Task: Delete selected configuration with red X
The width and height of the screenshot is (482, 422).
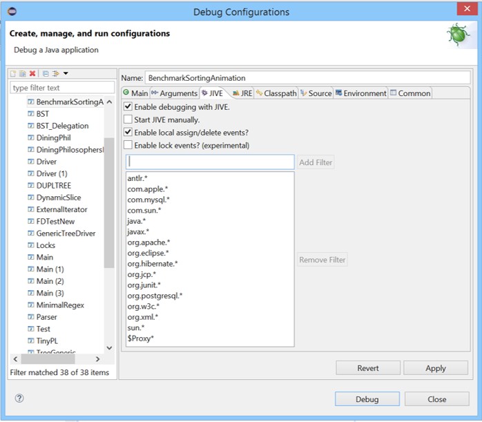Action: (32, 73)
